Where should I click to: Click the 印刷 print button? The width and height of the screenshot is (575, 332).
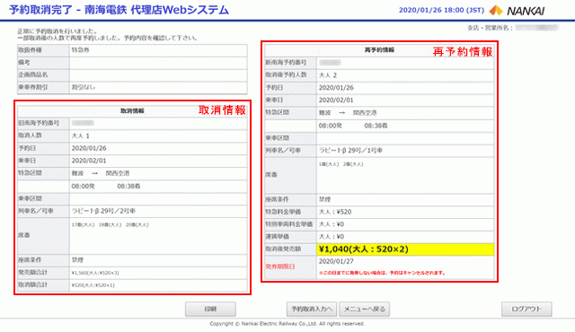[210, 310]
